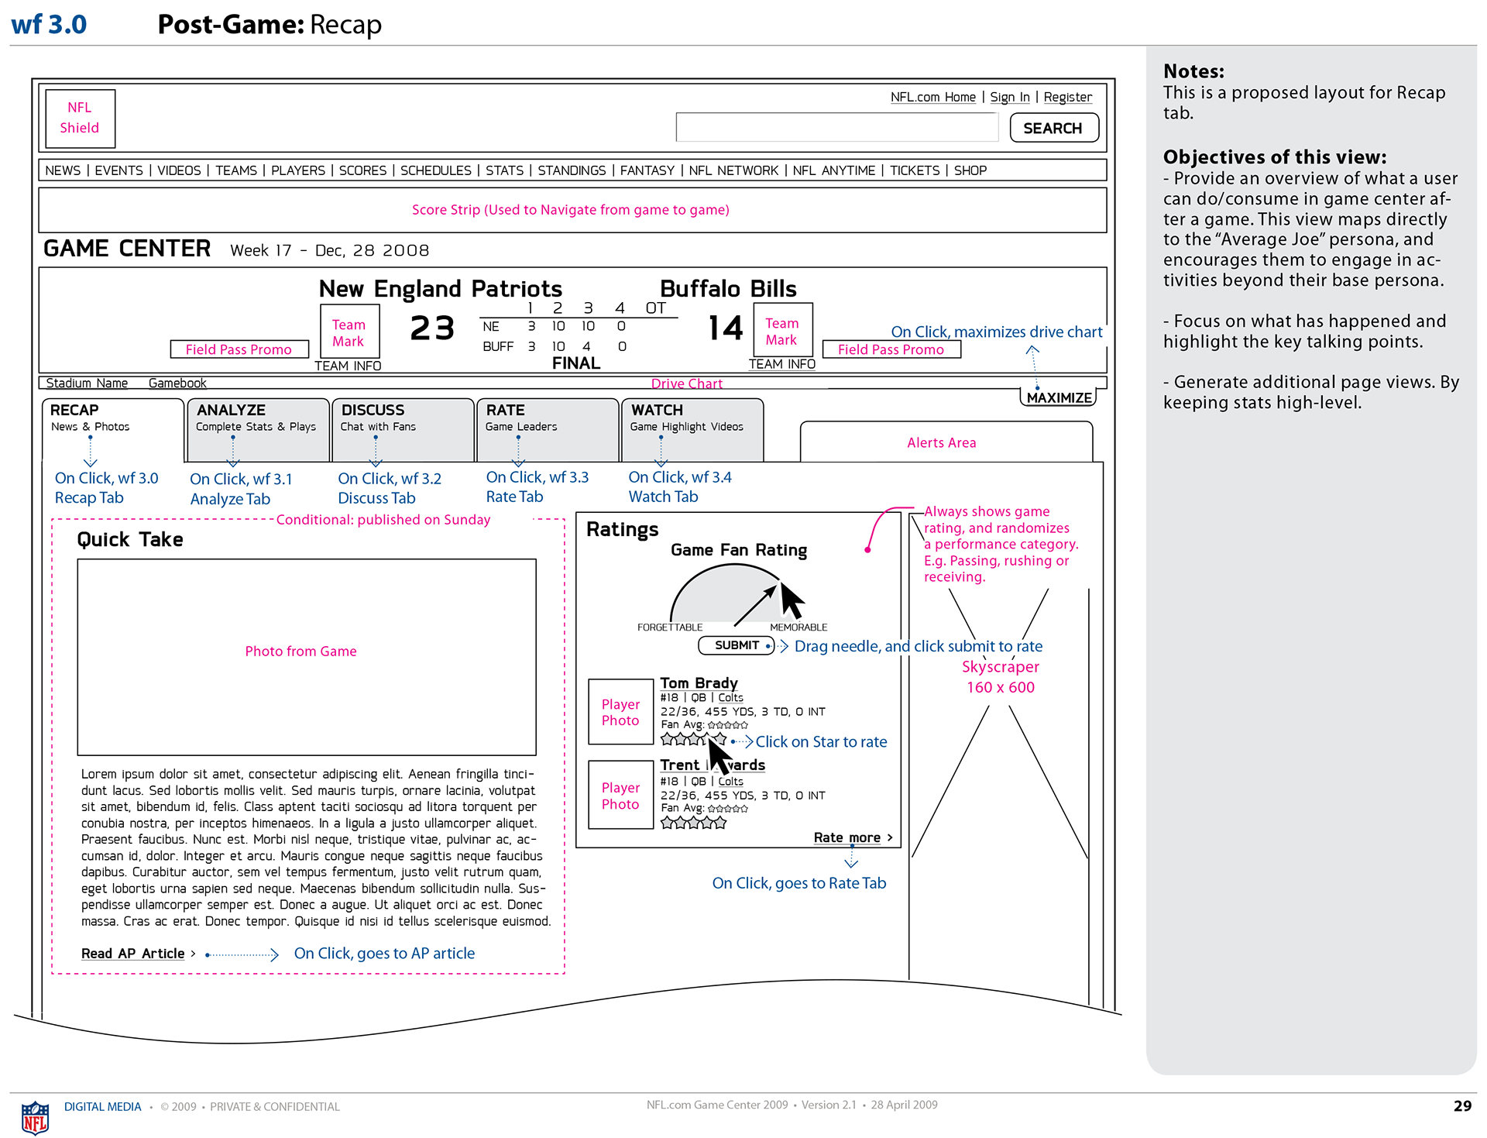Open NFL ANYTIME in the navigation bar

[834, 170]
